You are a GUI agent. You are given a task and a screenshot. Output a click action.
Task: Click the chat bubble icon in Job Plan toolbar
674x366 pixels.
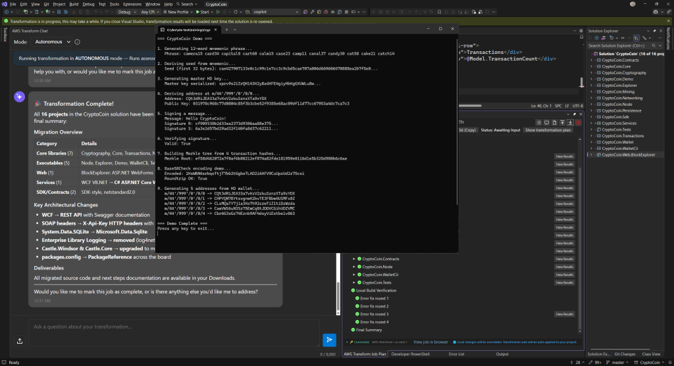coord(547,123)
